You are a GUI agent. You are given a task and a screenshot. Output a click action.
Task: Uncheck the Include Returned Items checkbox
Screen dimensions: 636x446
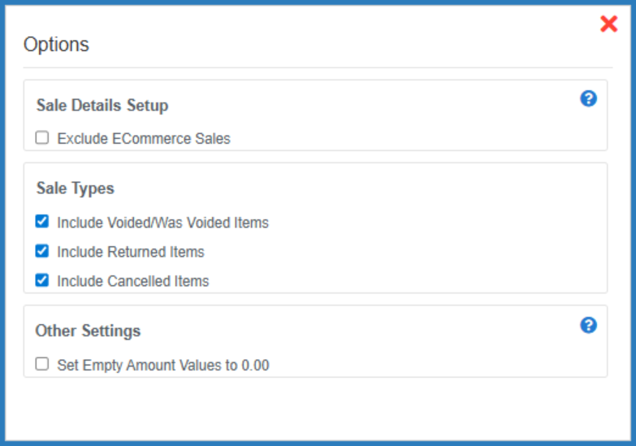pos(42,251)
